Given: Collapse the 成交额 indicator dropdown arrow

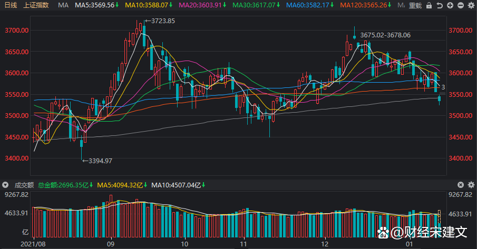Looking at the screenshot, I should 6,185.
